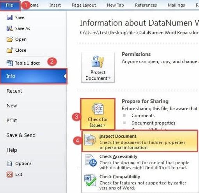Click the red Exit icon

click(10, 174)
